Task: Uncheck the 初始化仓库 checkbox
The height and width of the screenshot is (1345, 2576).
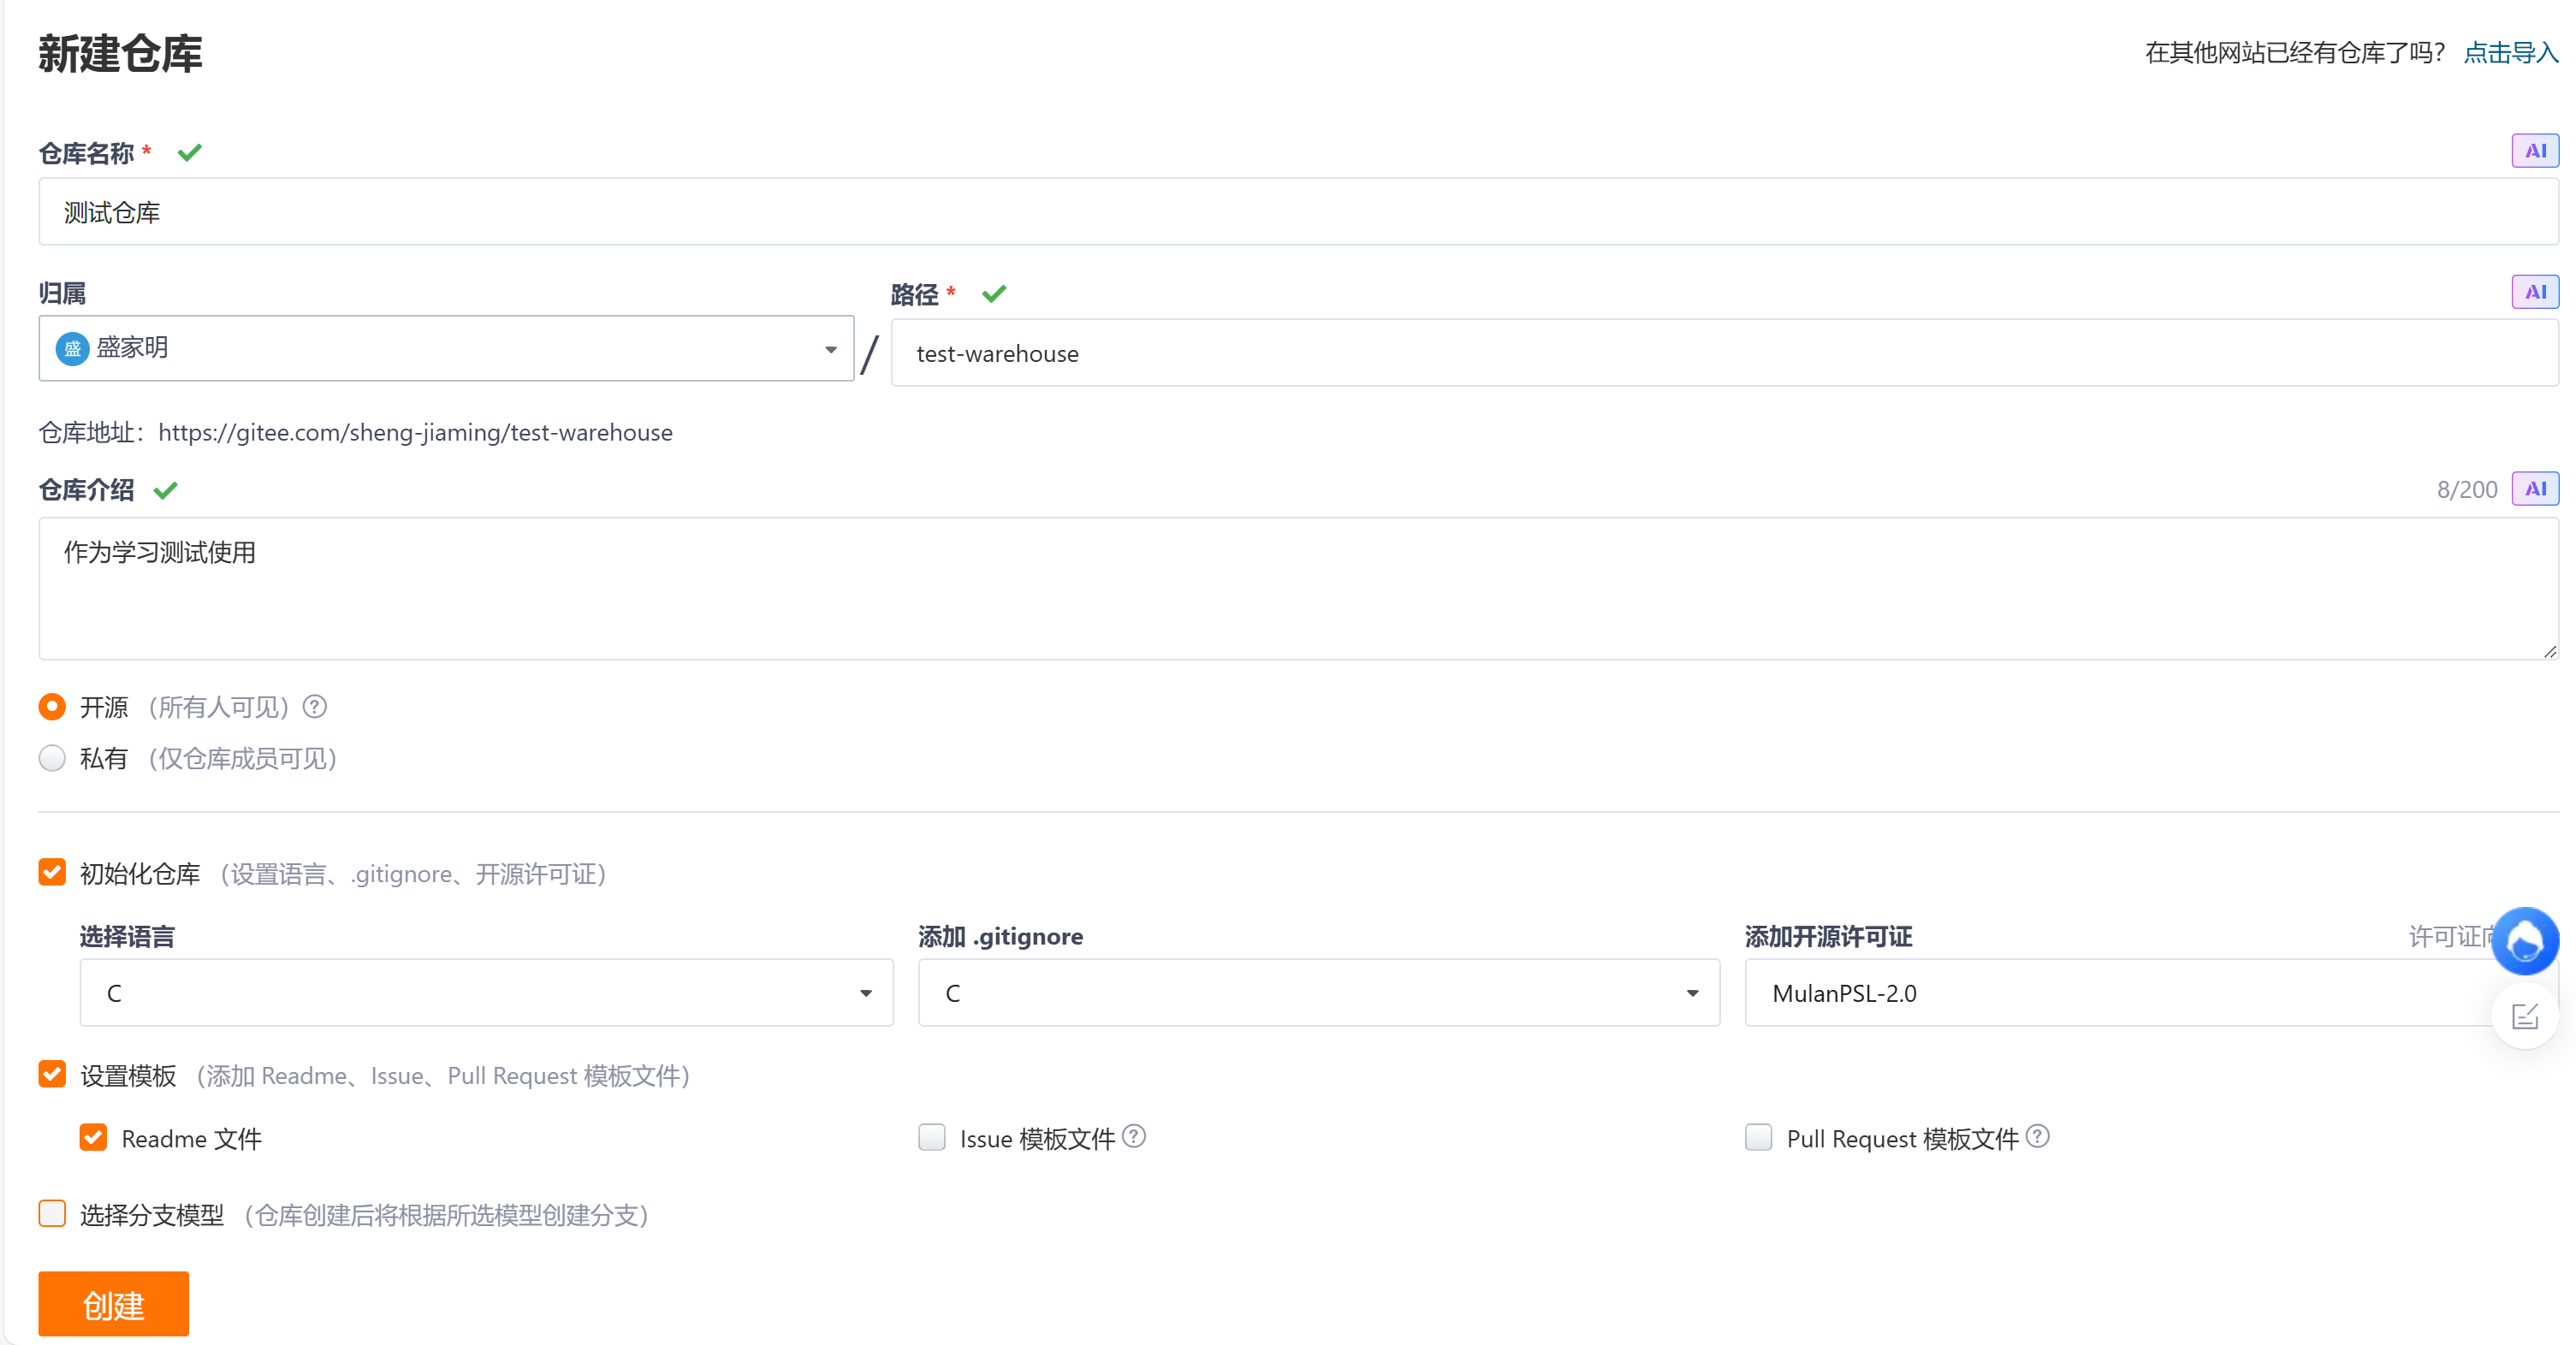Action: (52, 872)
